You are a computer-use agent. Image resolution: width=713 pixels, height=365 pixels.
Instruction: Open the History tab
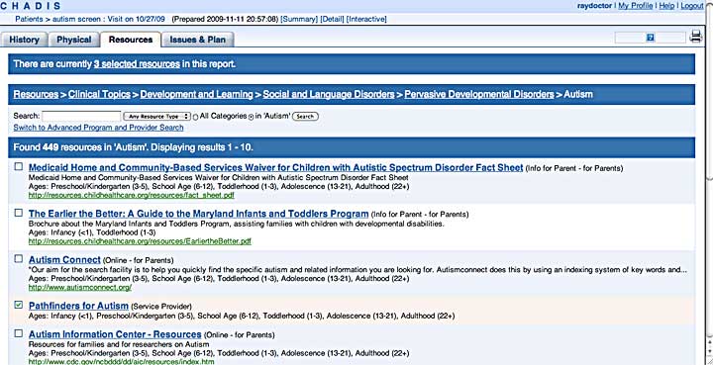24,40
